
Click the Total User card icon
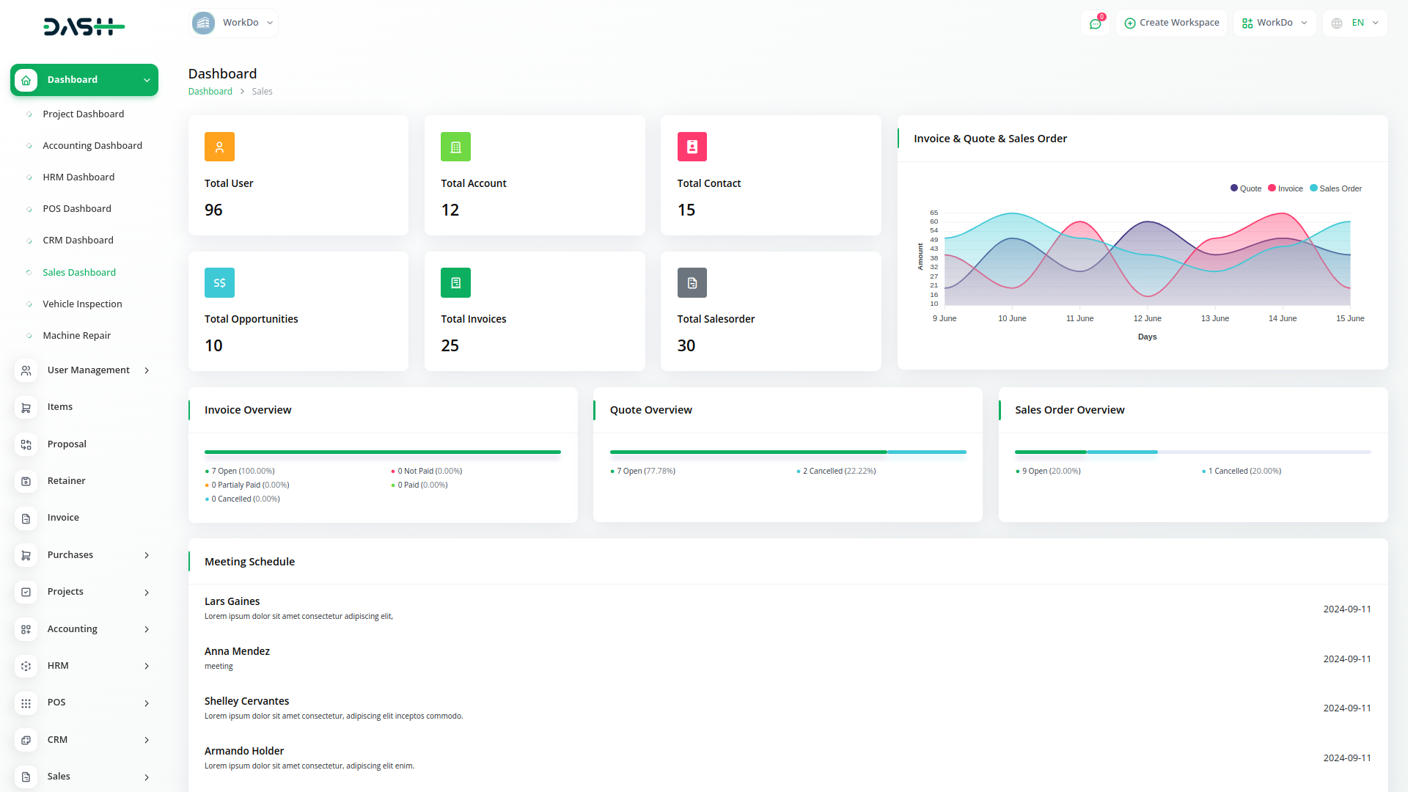pos(219,147)
